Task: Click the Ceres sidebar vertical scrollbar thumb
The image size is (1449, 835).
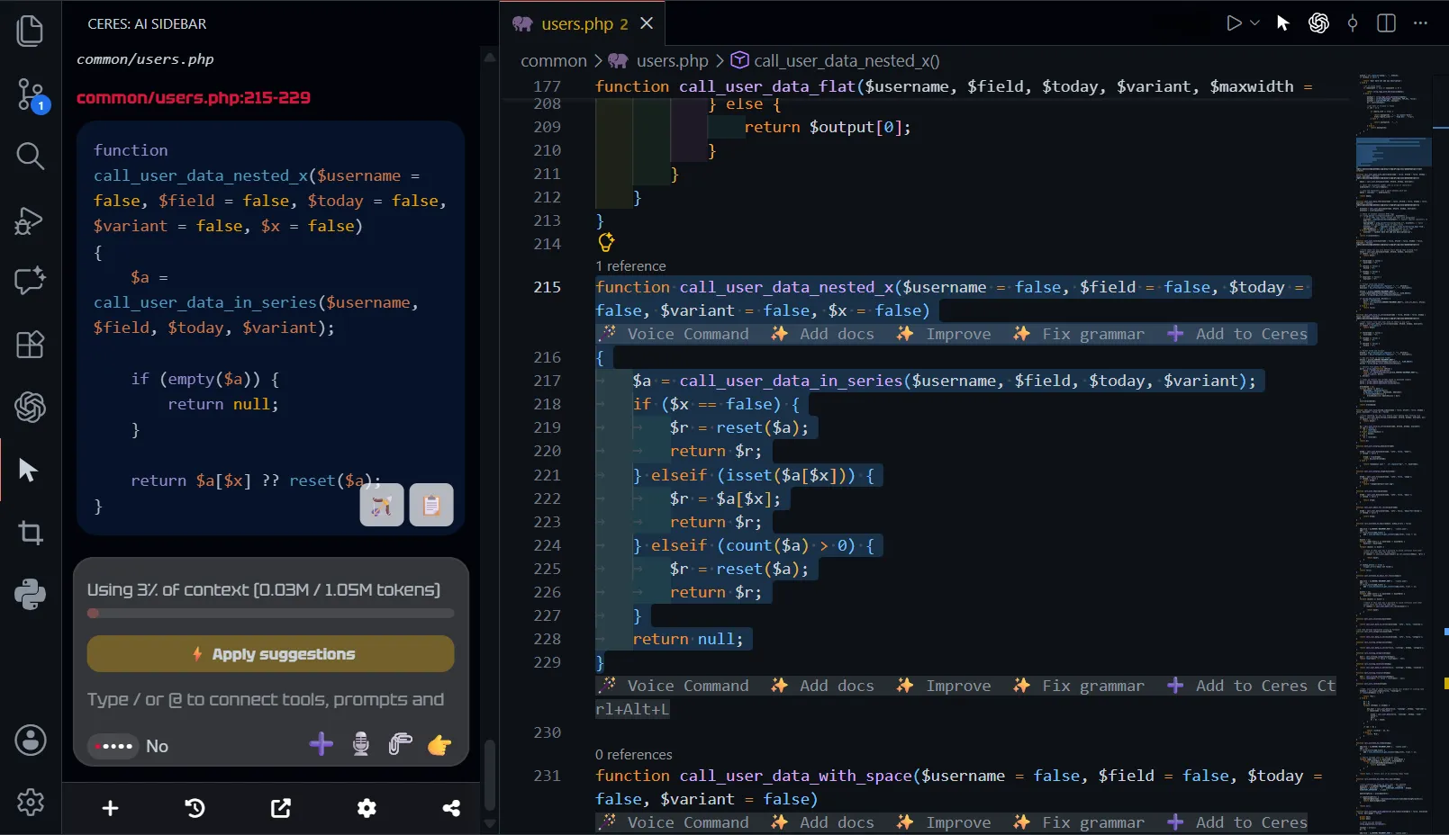Action: (490, 775)
